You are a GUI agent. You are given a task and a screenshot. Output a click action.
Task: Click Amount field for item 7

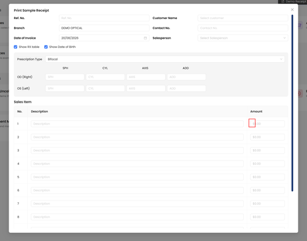(267, 203)
